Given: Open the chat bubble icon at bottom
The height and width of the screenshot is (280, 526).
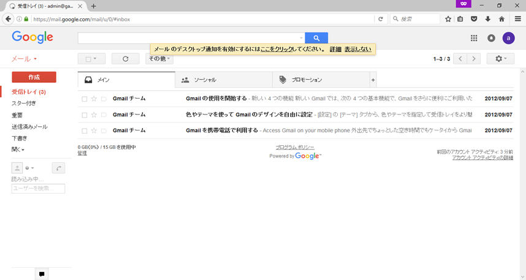Looking at the screenshot, I should 42,274.
